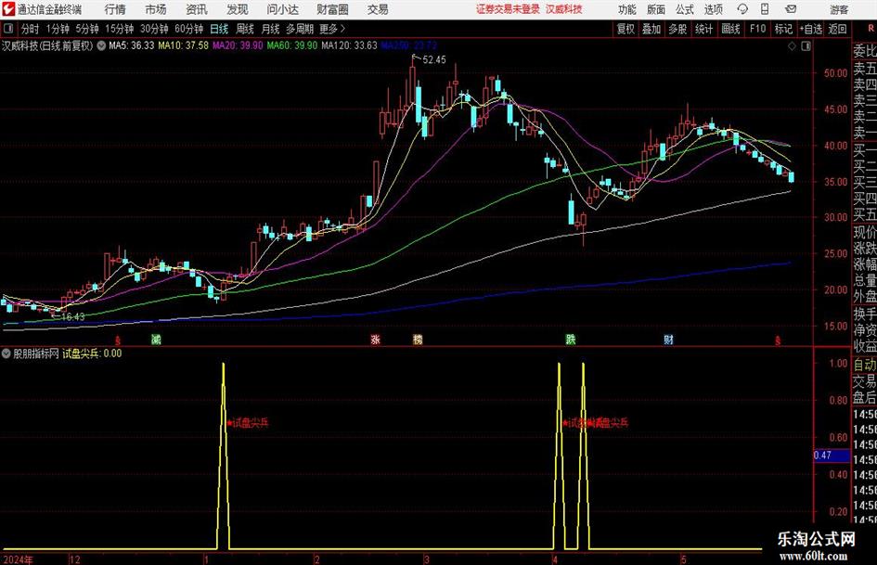Add stock via +自选 button
The height and width of the screenshot is (565, 877).
pos(811,29)
